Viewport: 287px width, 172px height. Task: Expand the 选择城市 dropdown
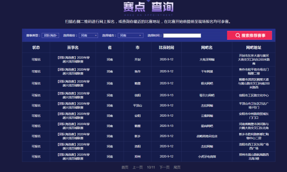[130, 35]
